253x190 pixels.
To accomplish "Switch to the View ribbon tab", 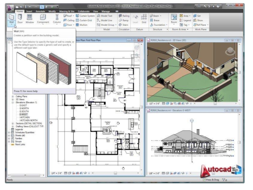I will pos(96,11).
